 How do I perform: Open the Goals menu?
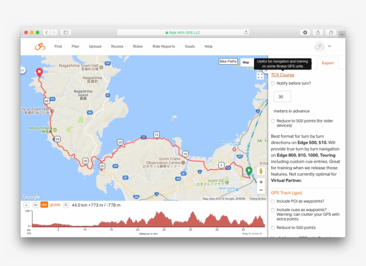coord(190,46)
